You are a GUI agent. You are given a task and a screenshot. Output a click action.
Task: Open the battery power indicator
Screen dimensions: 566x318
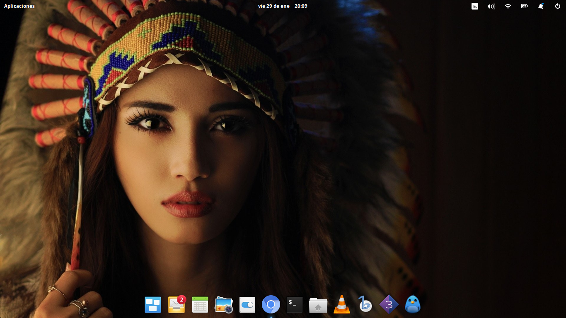click(x=525, y=6)
